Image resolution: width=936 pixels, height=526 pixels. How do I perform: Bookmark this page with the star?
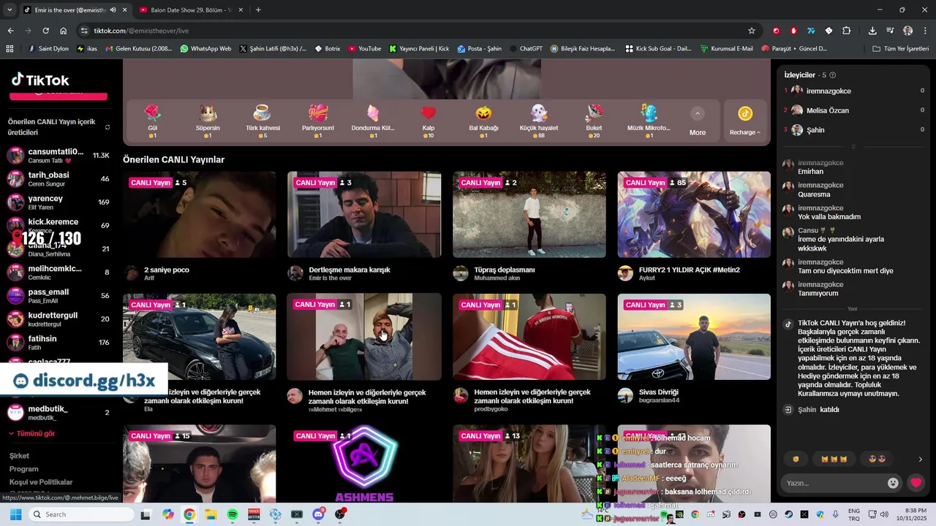click(751, 31)
